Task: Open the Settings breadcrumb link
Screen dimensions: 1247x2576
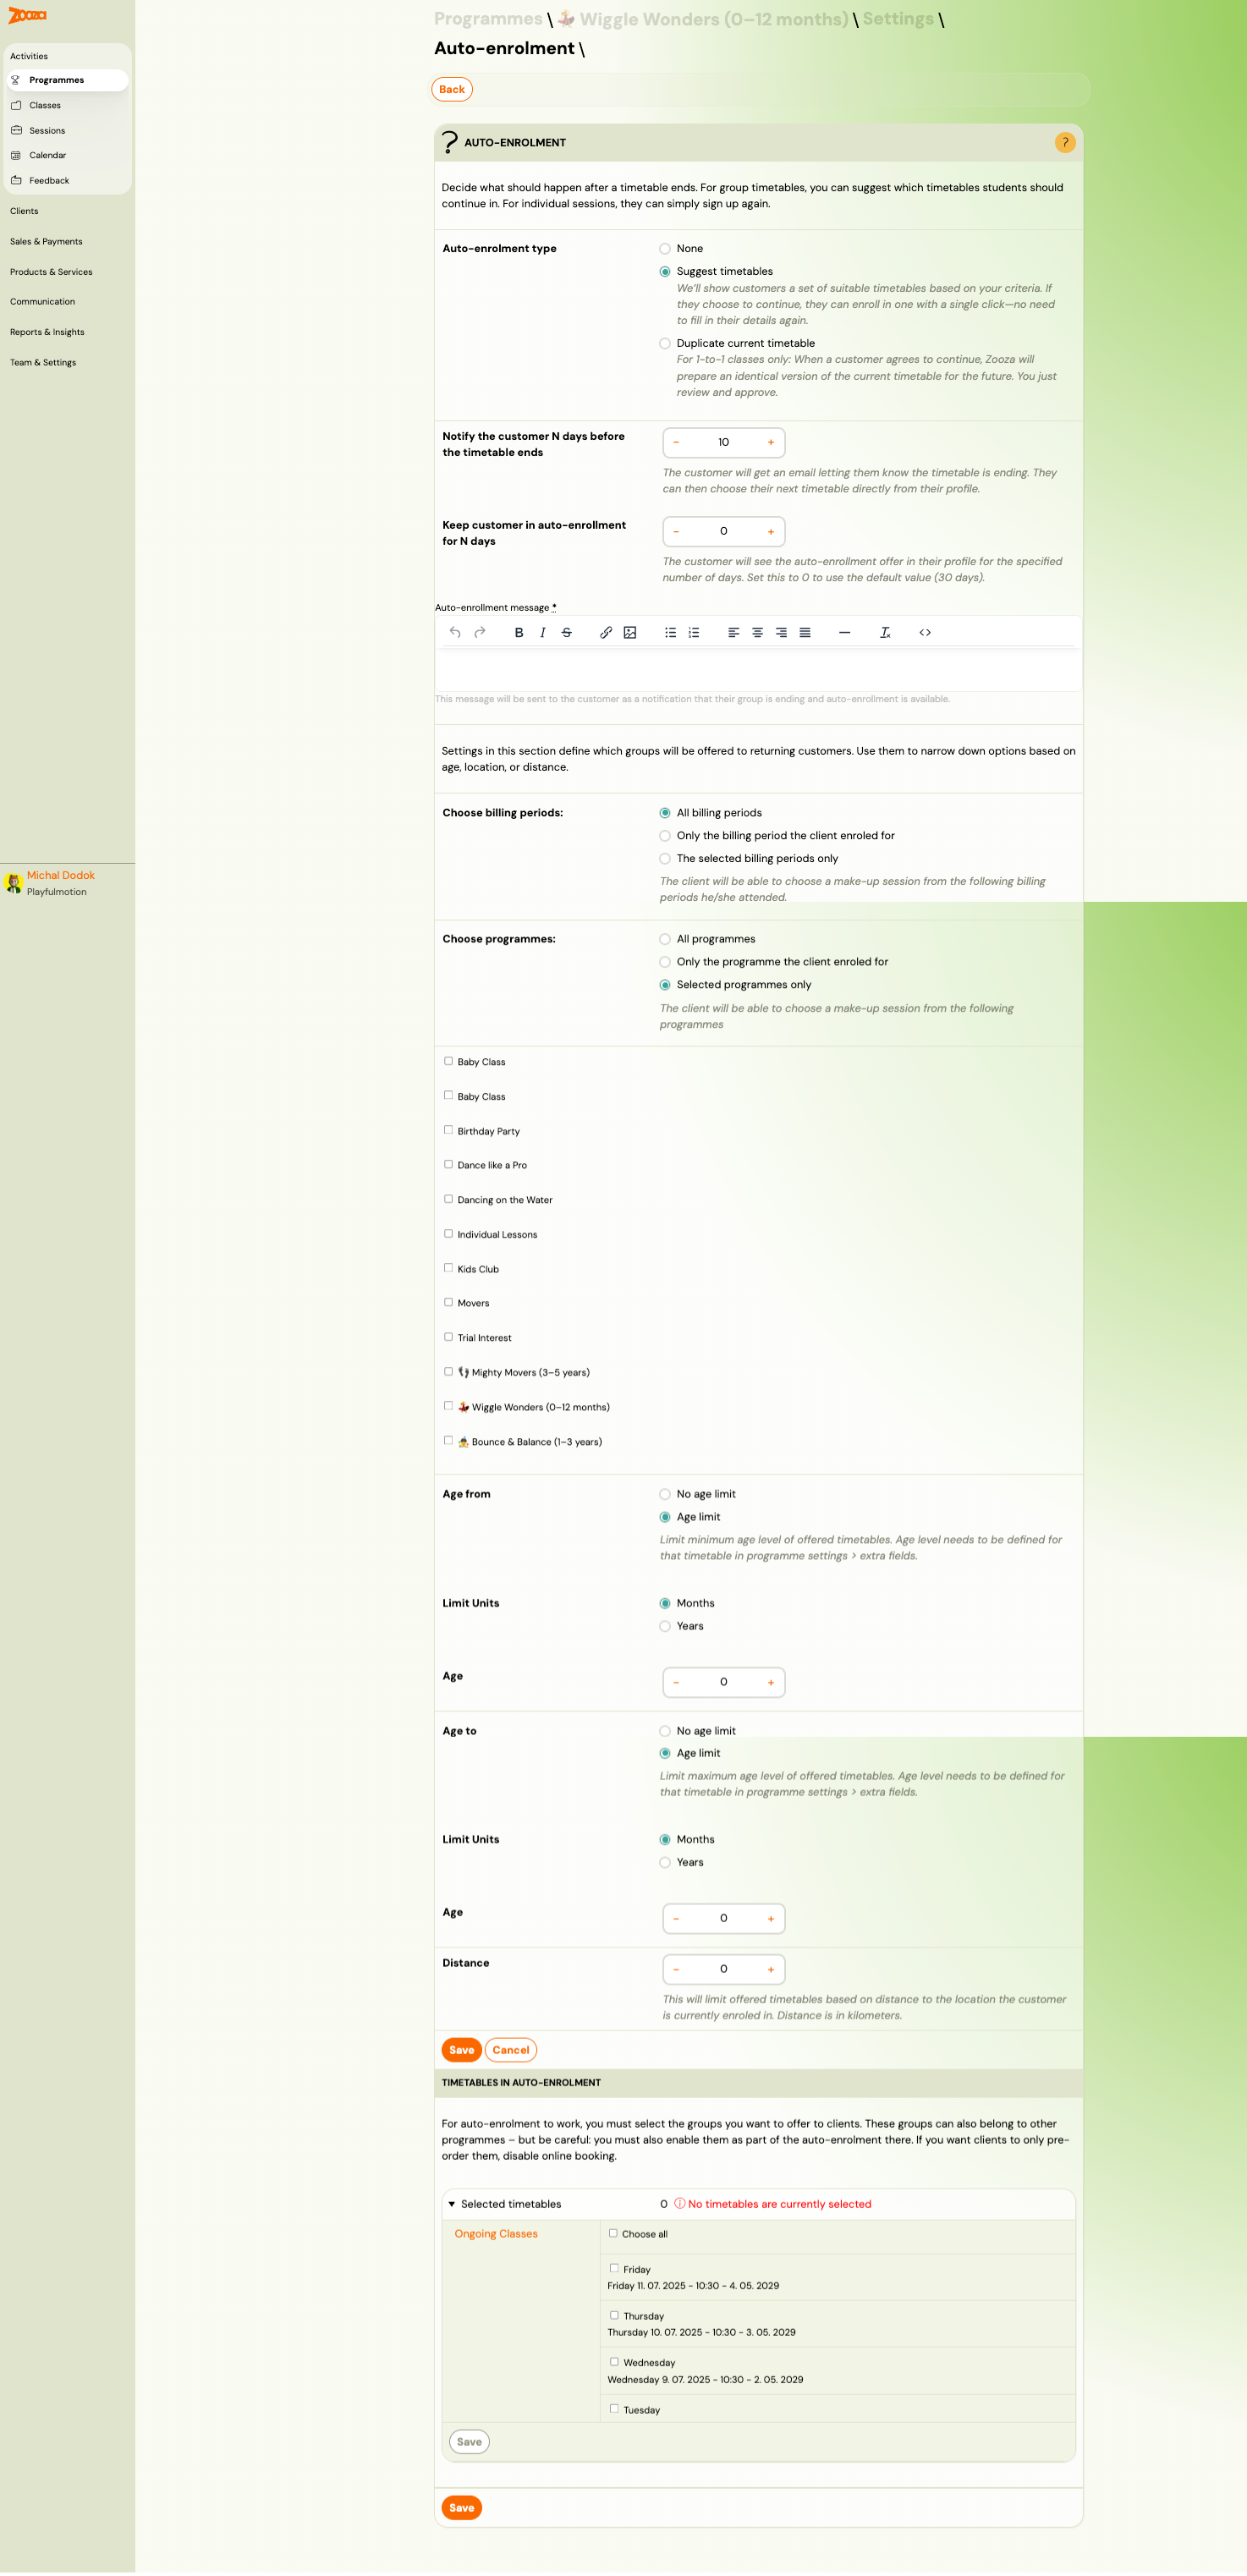Action: coord(898,19)
